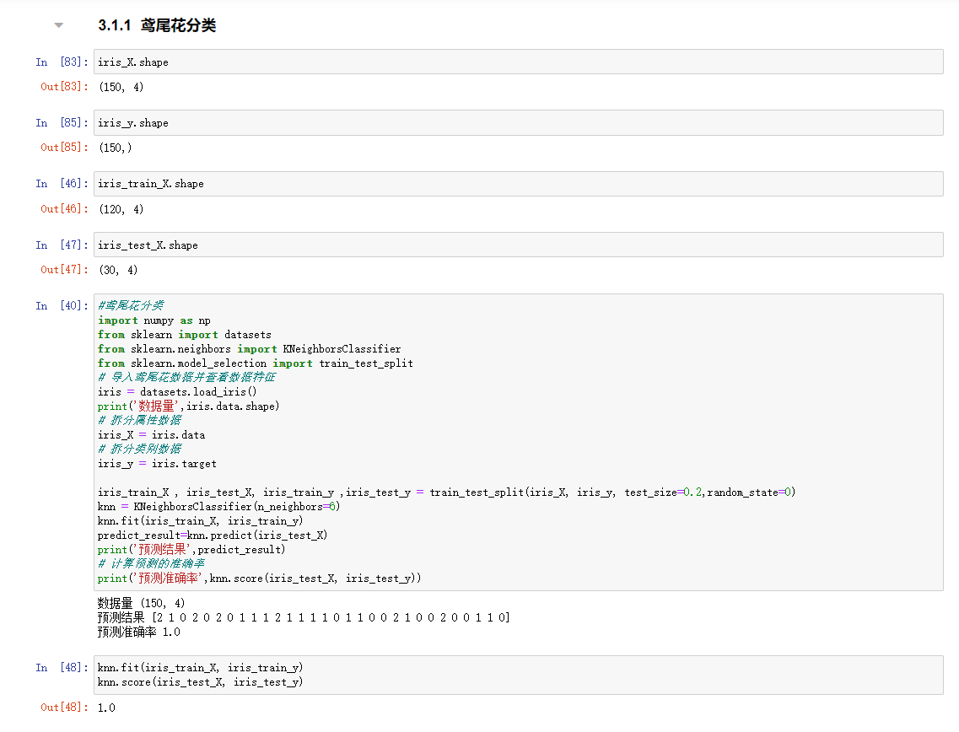The width and height of the screenshot is (959, 732).
Task: Click into the iris_X.shape code cell
Action: pos(506,62)
